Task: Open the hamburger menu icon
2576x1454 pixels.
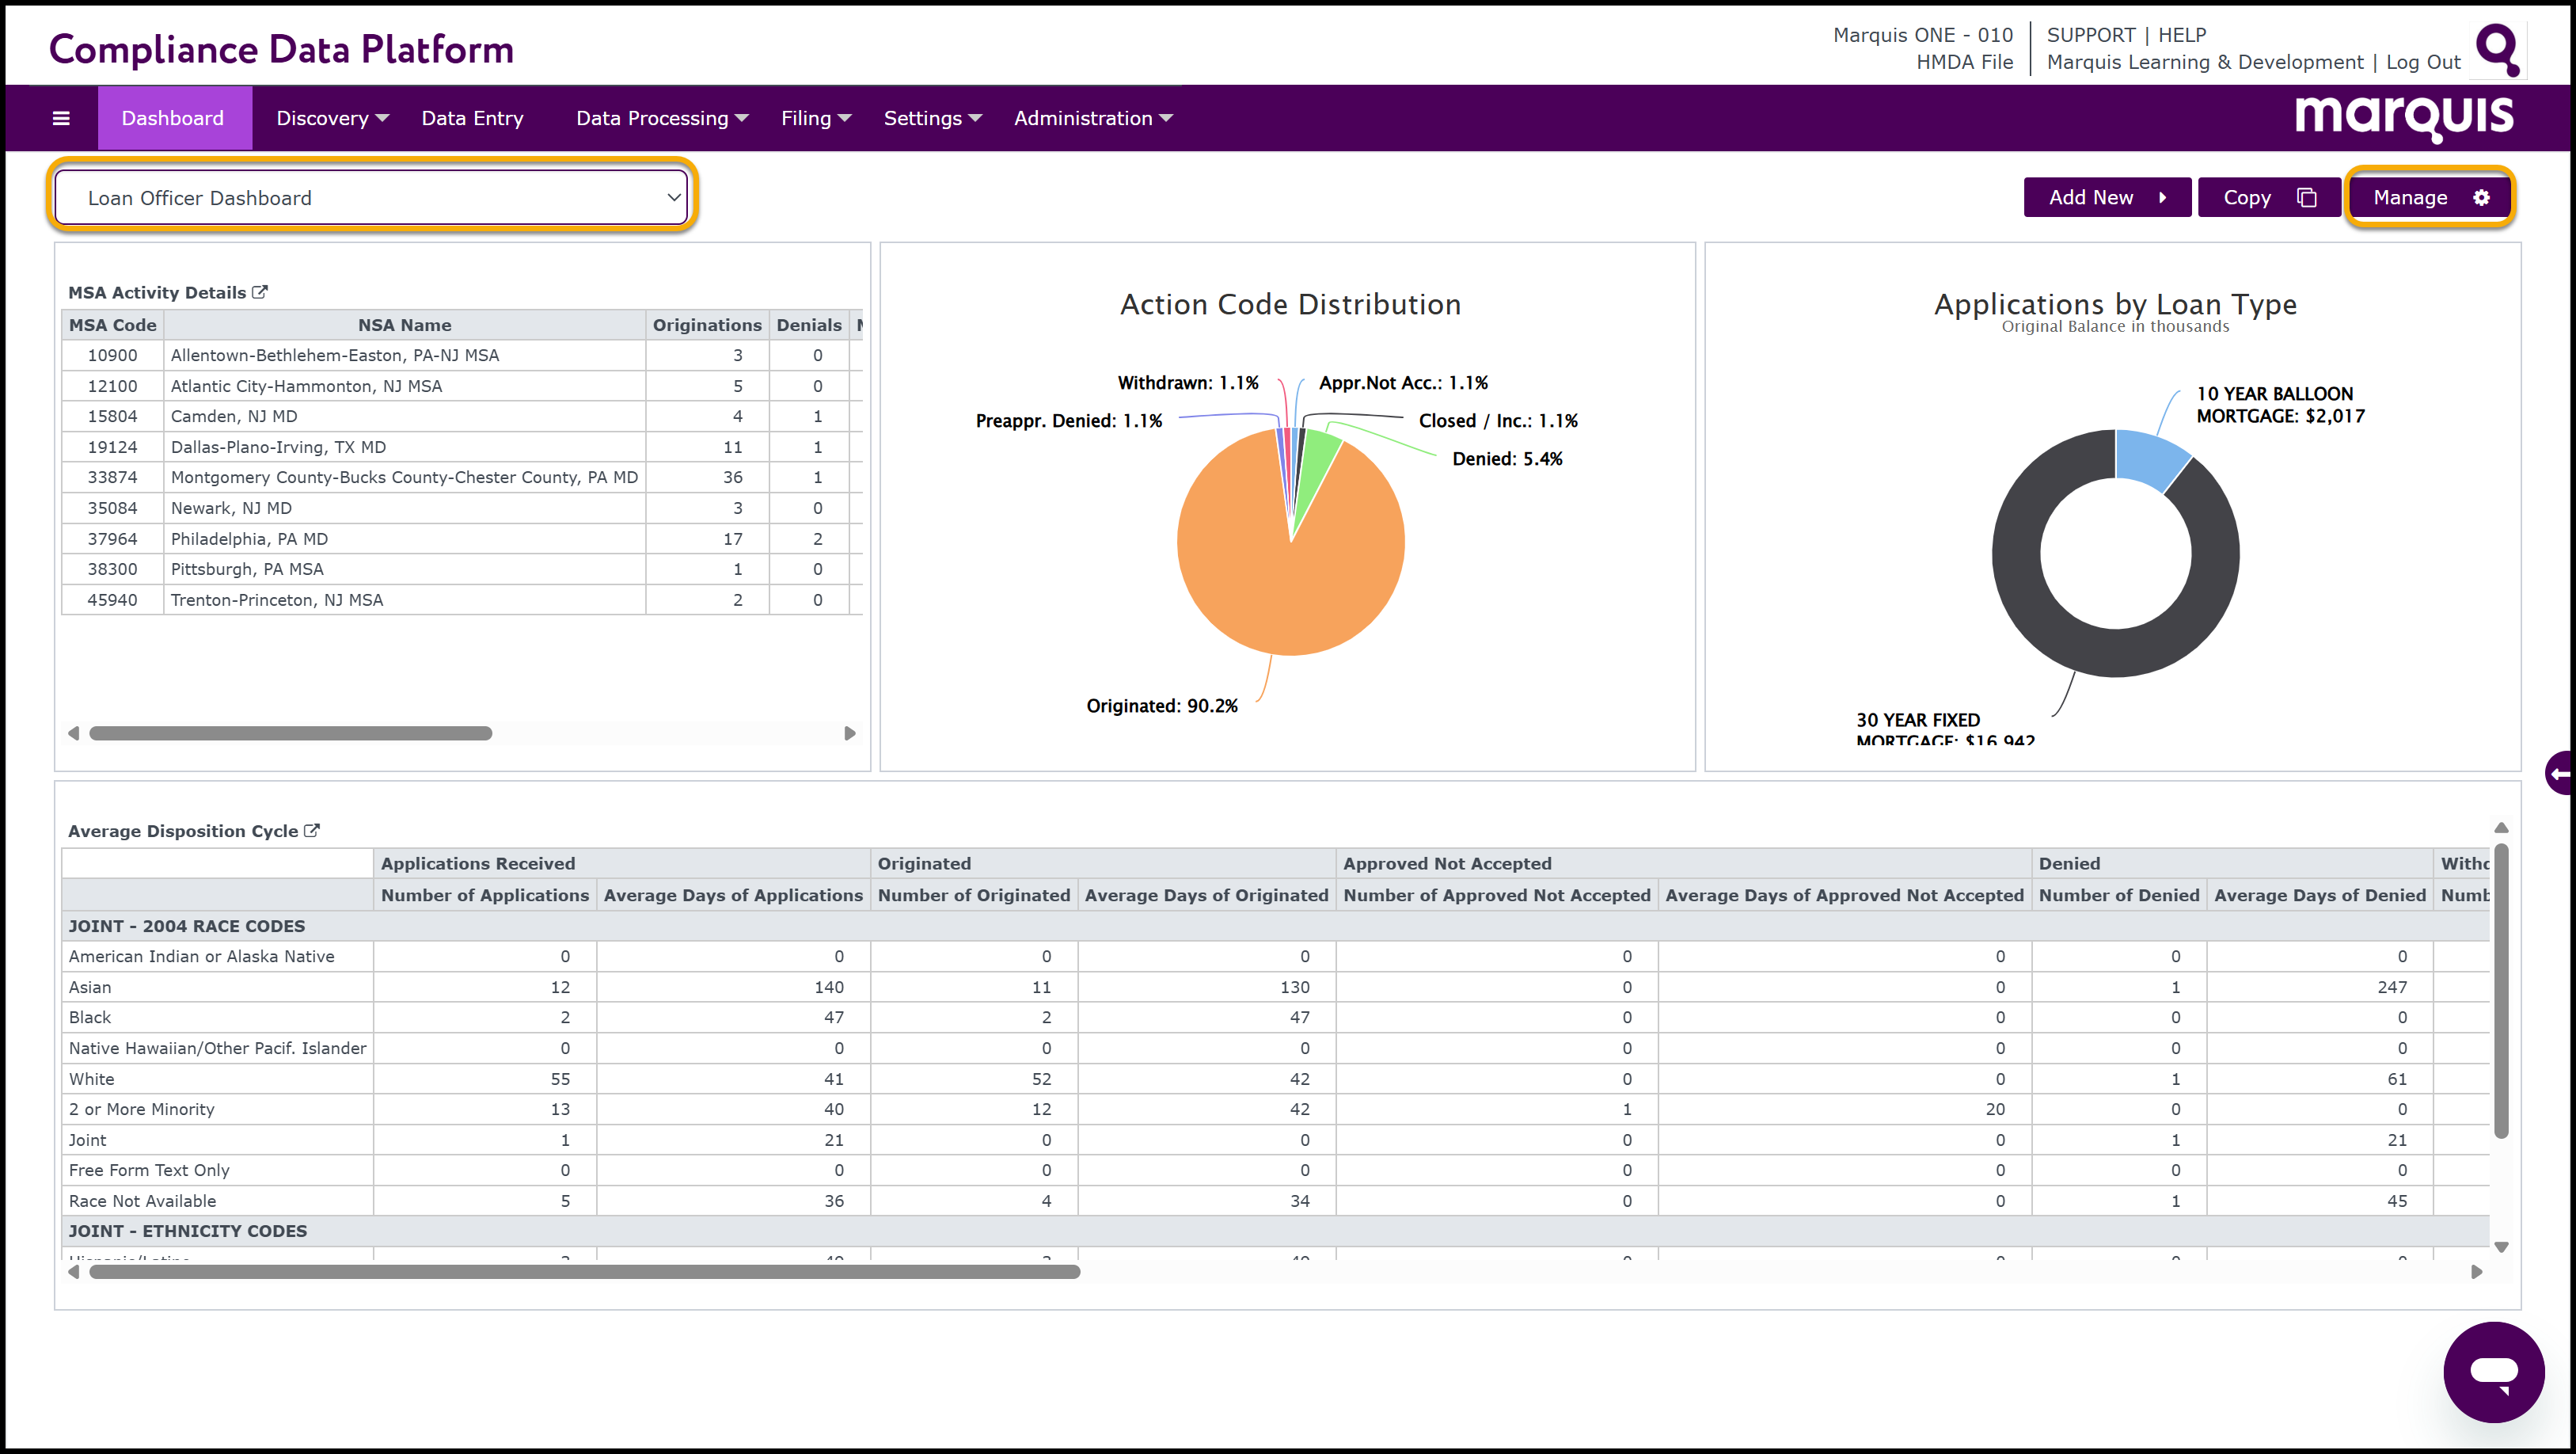Action: (61, 118)
